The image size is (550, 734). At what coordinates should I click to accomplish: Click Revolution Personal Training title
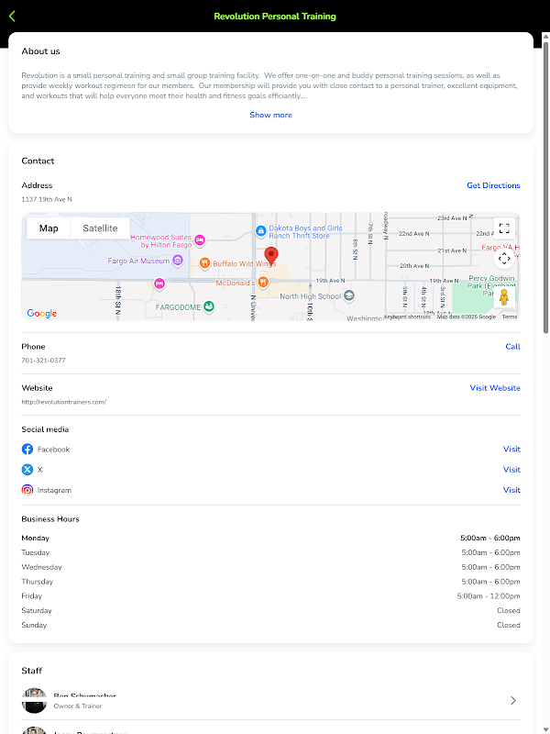(275, 17)
